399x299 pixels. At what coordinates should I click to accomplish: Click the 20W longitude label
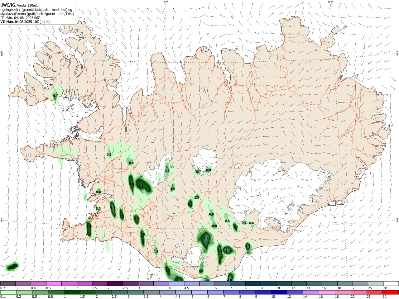click(166, 2)
